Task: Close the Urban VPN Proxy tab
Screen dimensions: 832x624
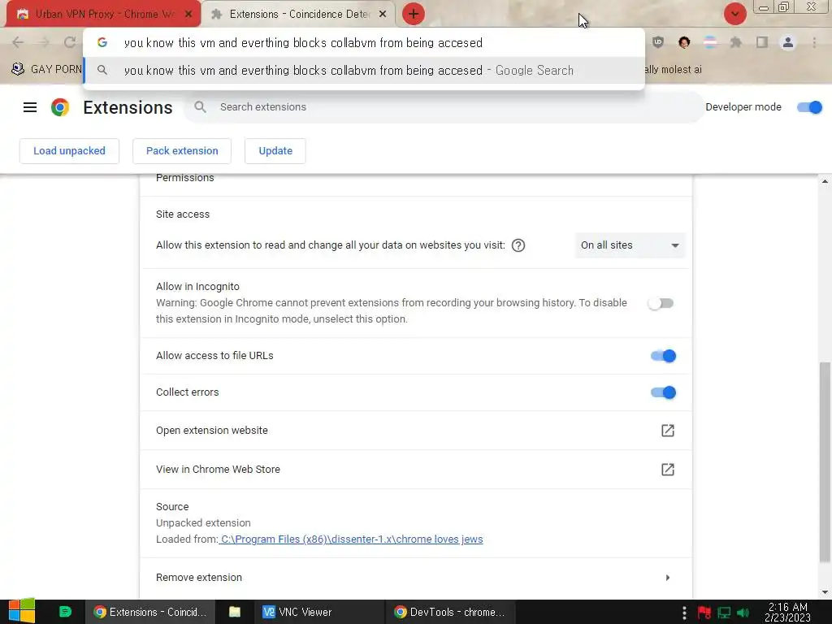Action: click(188, 15)
